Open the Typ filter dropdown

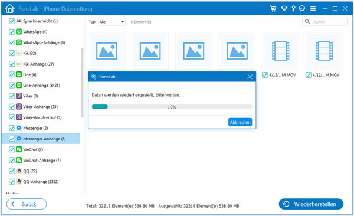112,22
